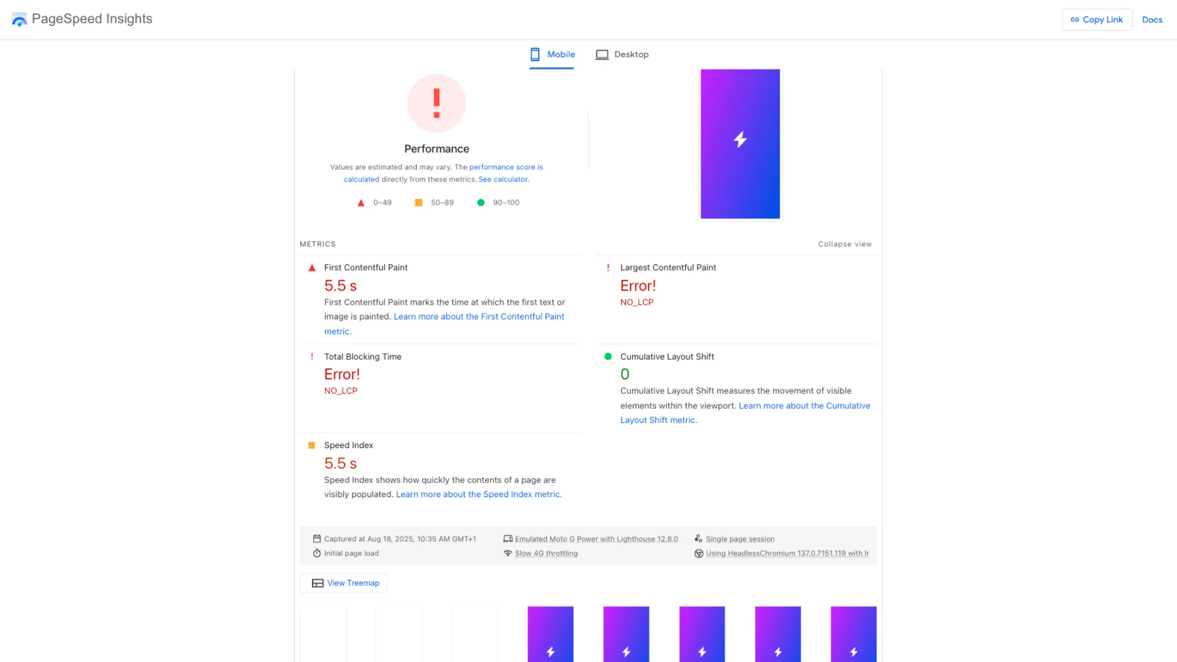The width and height of the screenshot is (1177, 662).
Task: Click the large page screenshot preview
Action: coord(740,143)
